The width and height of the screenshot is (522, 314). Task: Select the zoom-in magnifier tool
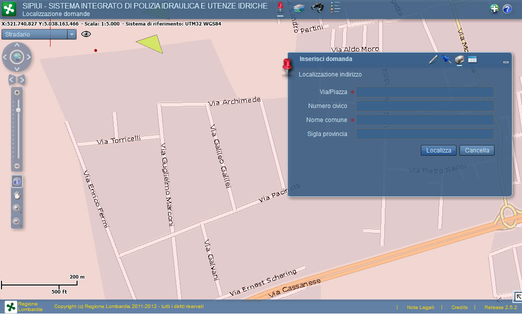(17, 208)
